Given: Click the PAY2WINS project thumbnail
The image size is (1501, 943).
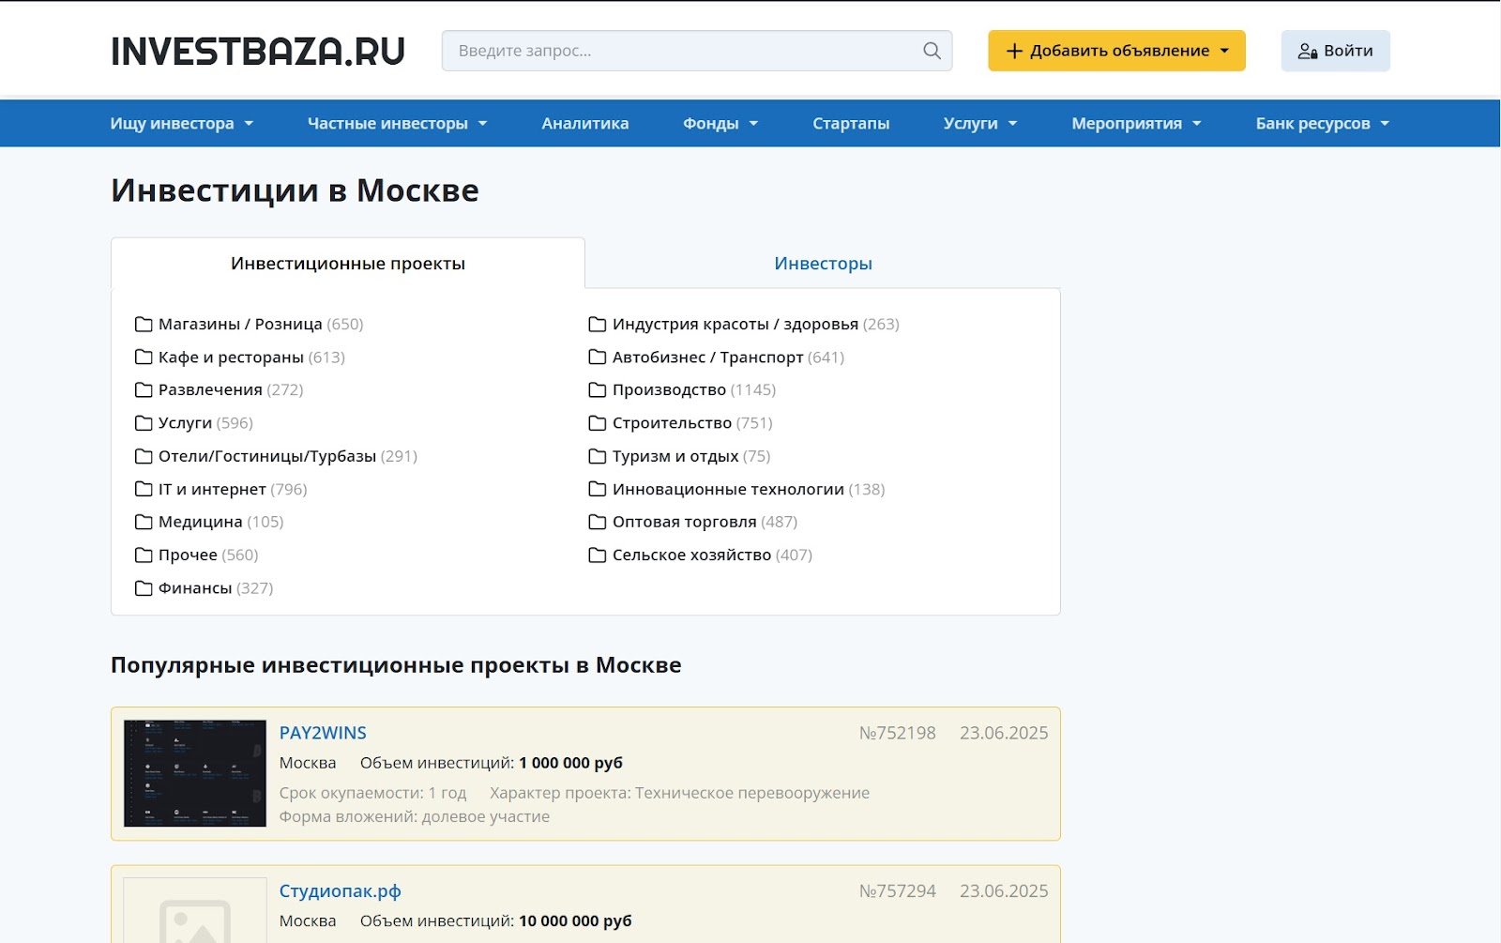Looking at the screenshot, I should (195, 773).
